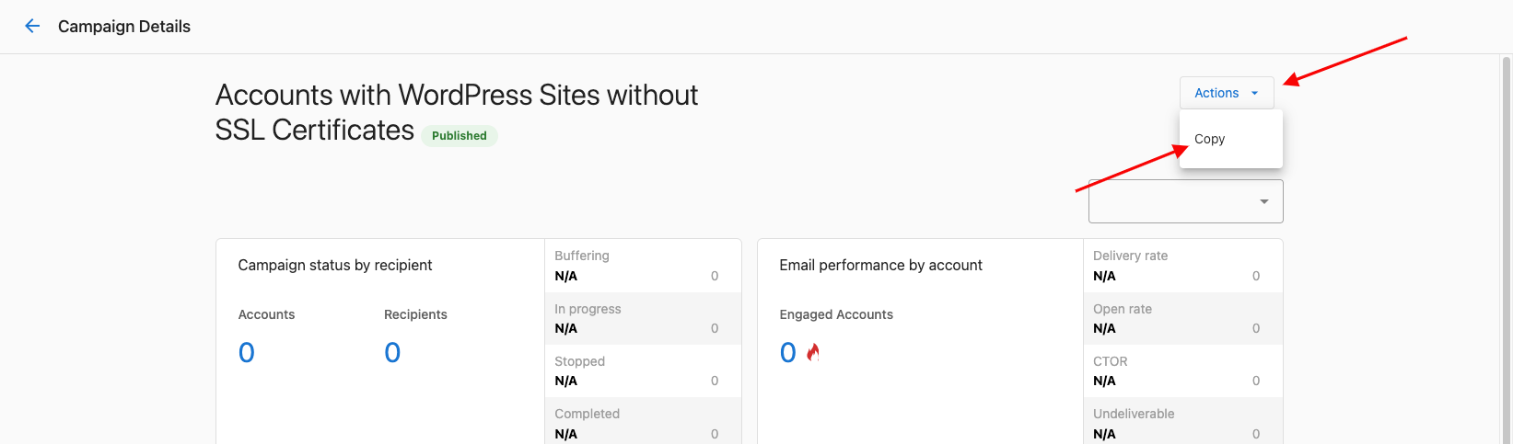Expand the empty dropdown below Actions
1513x444 pixels.
(1185, 201)
